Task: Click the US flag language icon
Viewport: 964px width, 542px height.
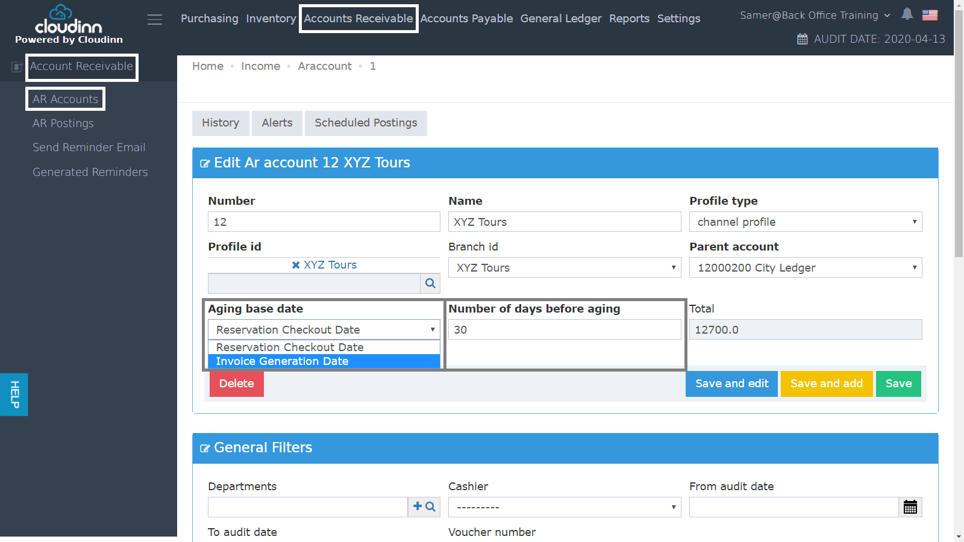Action: point(930,15)
